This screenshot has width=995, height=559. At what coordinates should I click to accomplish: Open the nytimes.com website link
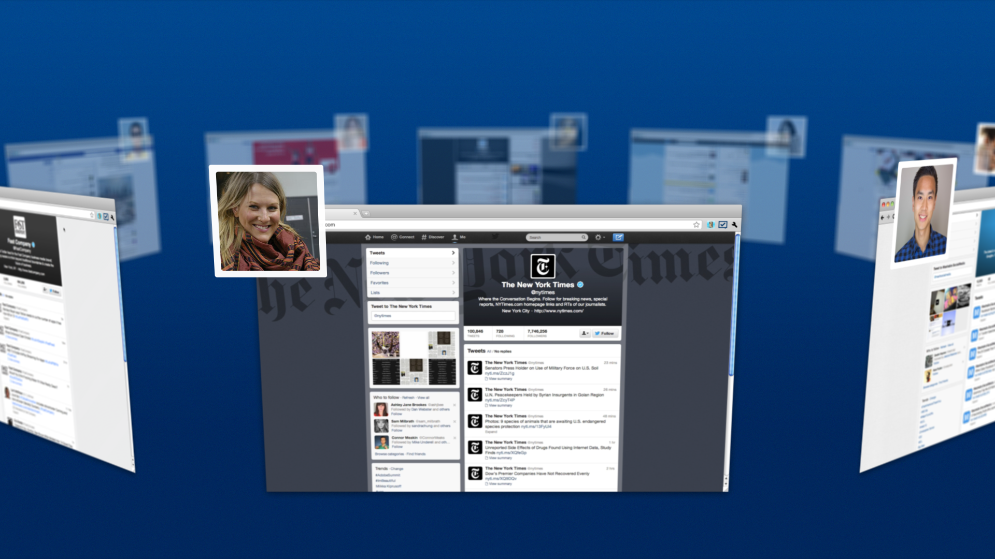[x=559, y=311]
